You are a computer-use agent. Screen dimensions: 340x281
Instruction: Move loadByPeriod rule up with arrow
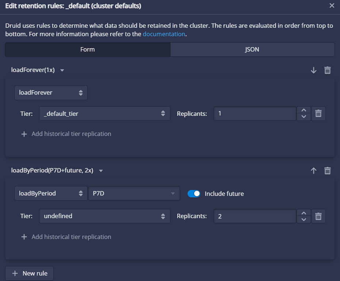coord(314,171)
